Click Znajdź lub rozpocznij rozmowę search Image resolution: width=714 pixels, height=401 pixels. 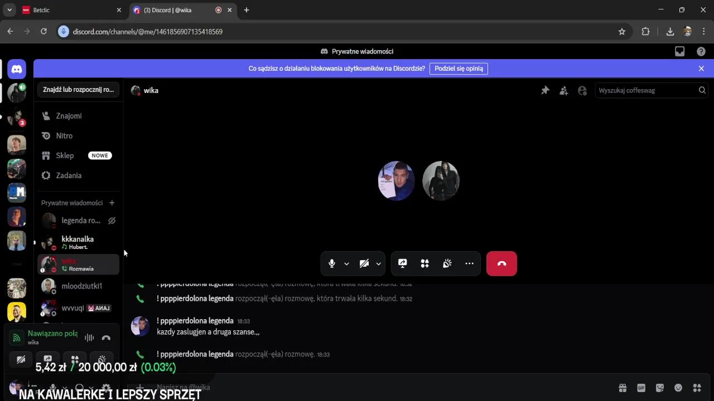pos(78,90)
